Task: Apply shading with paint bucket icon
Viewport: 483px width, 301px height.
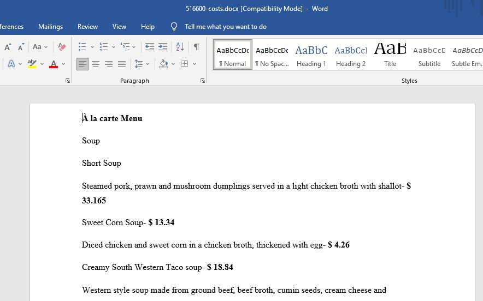Action: (163, 64)
